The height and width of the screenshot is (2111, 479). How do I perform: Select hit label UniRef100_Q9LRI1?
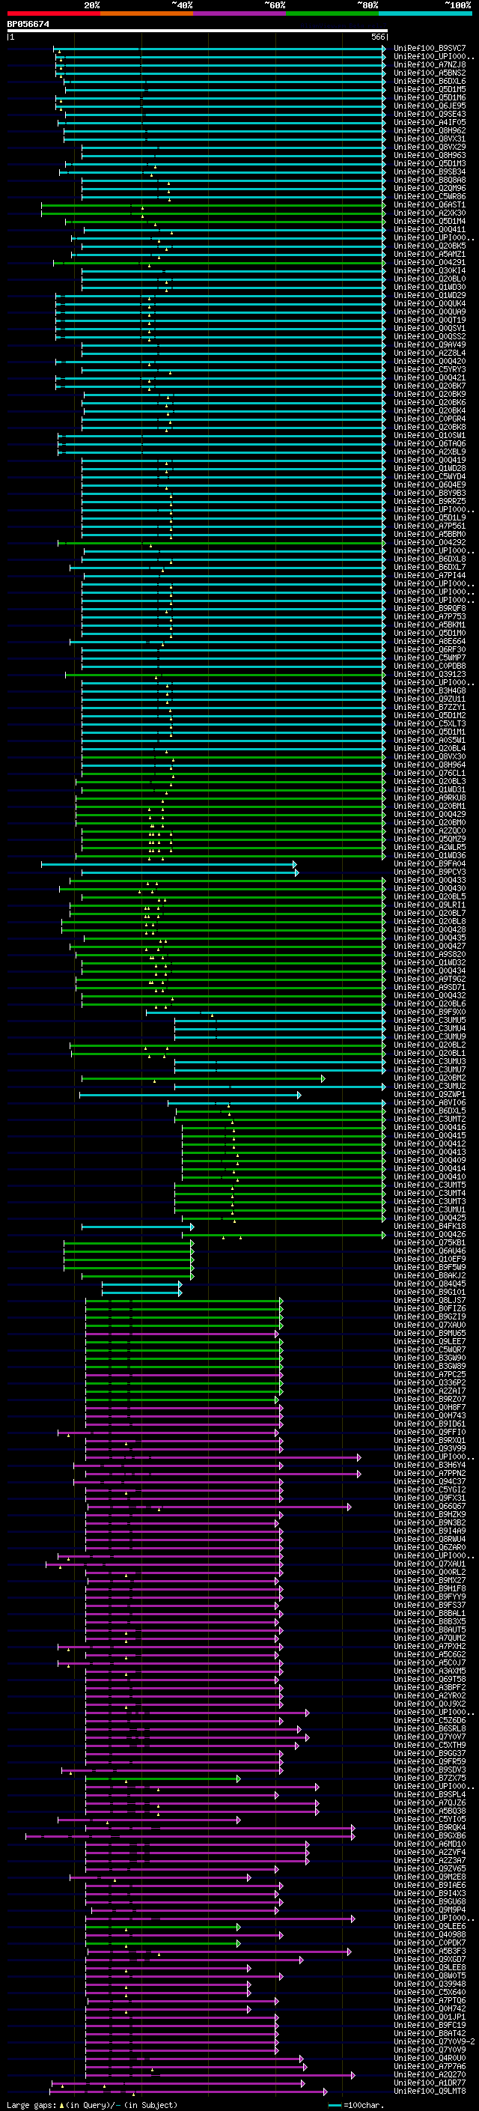(430, 905)
